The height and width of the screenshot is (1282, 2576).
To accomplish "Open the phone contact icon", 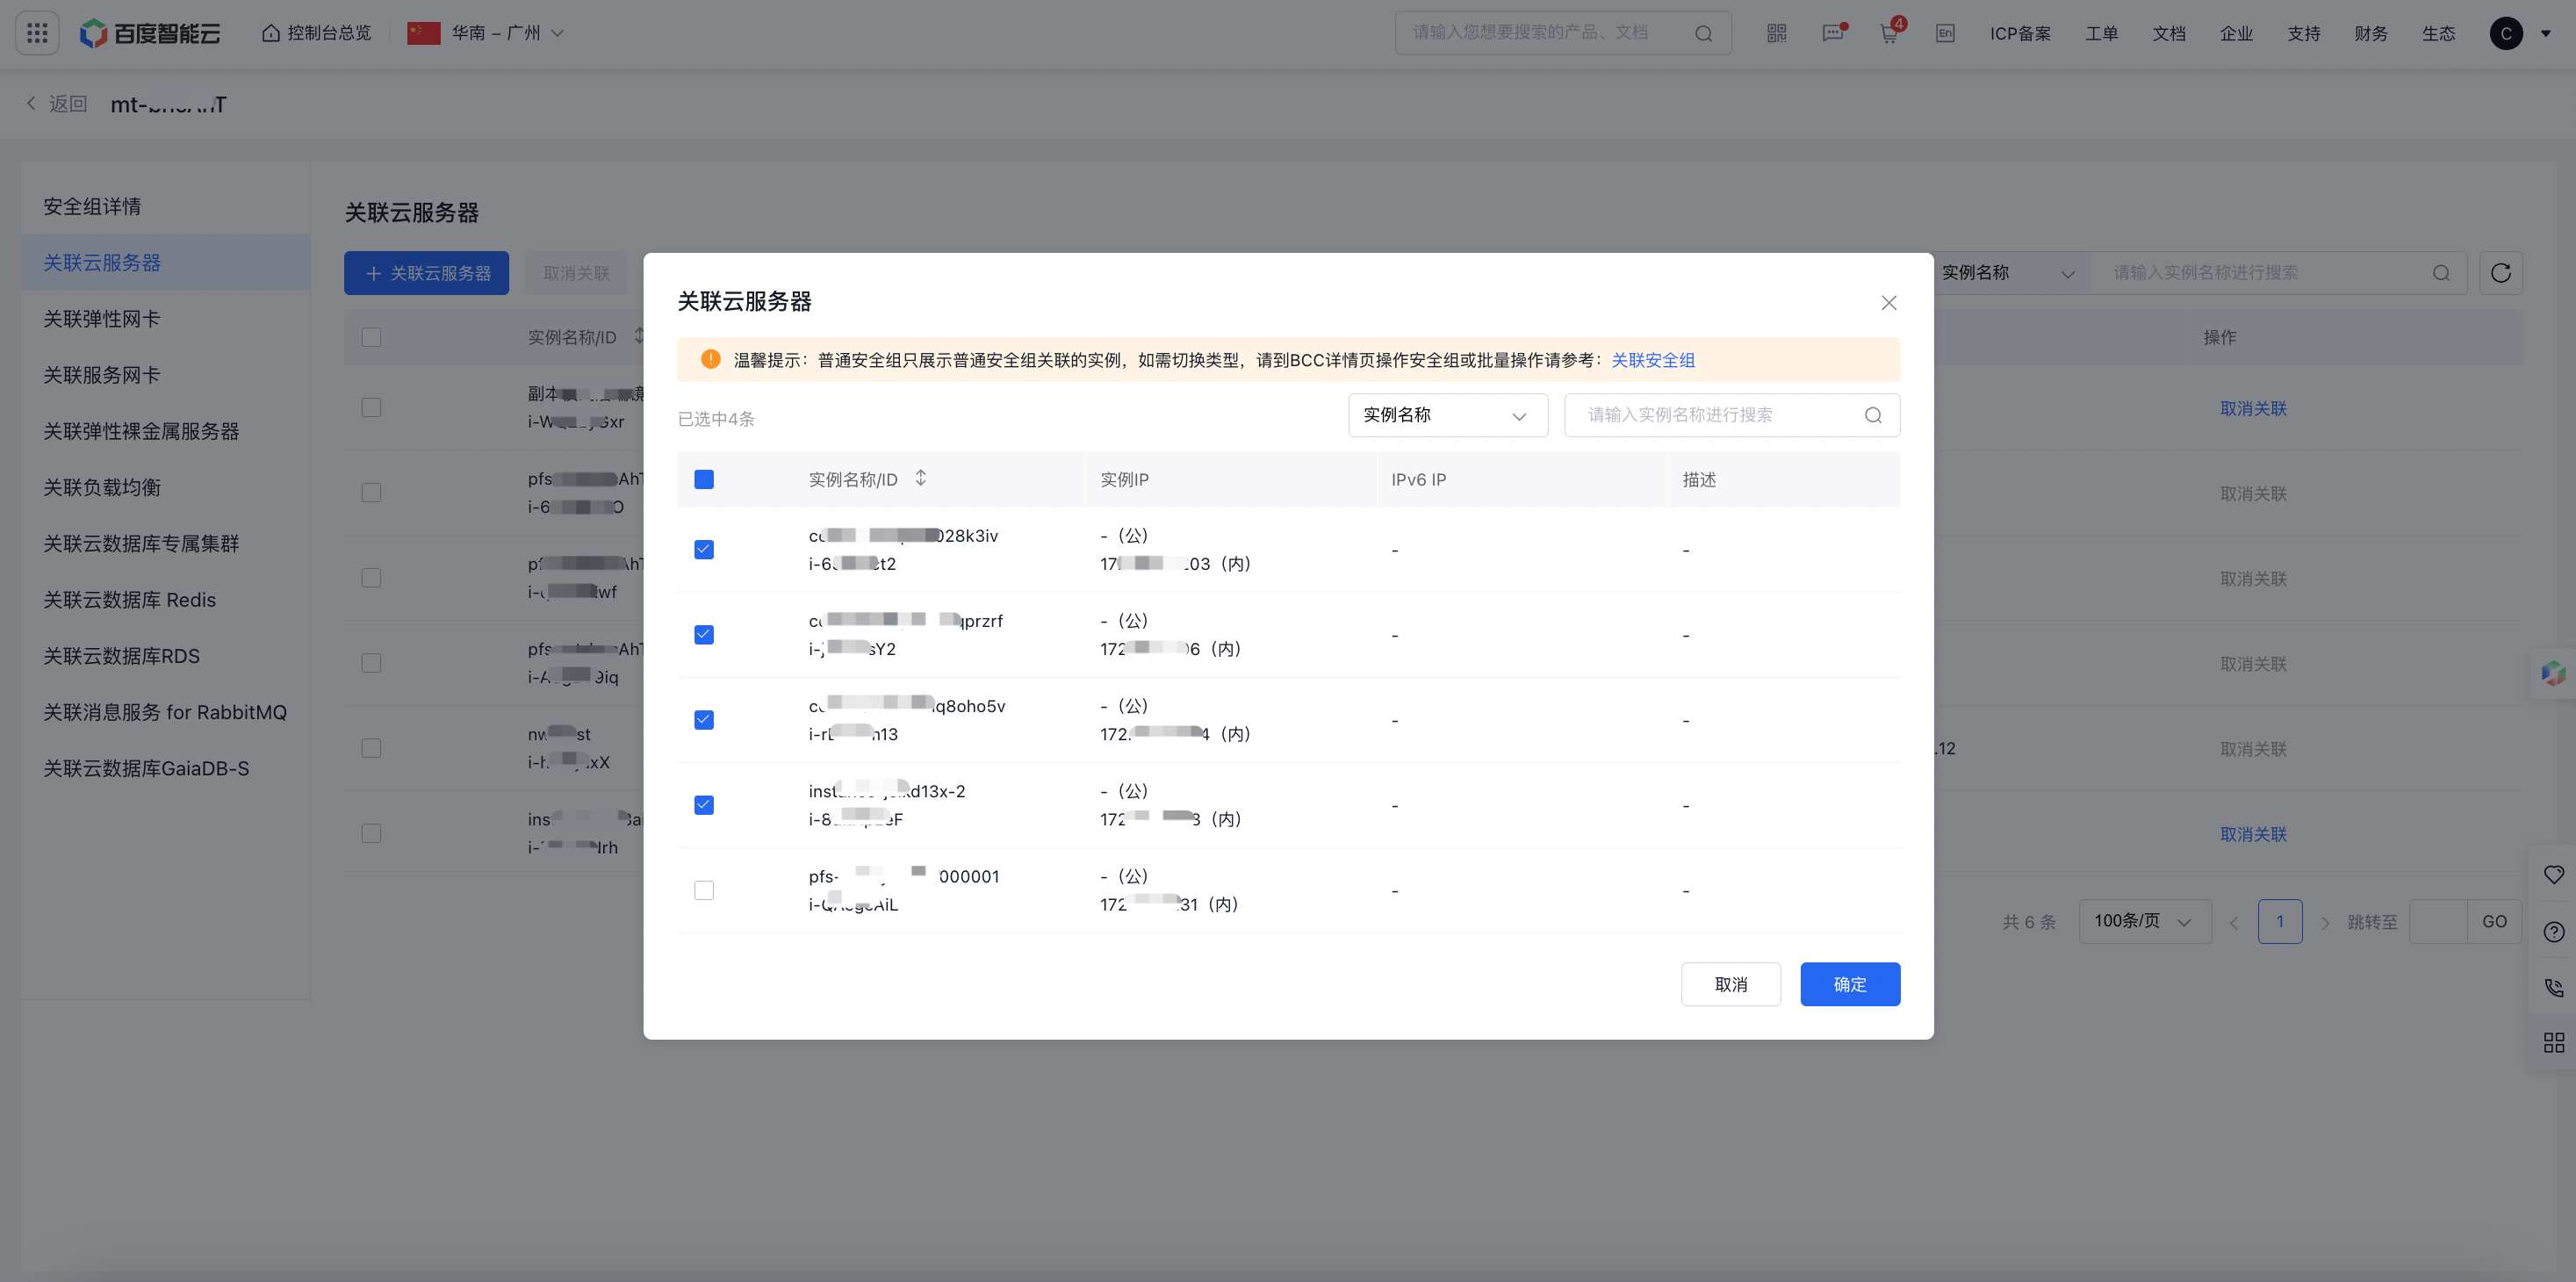I will (x=2554, y=988).
